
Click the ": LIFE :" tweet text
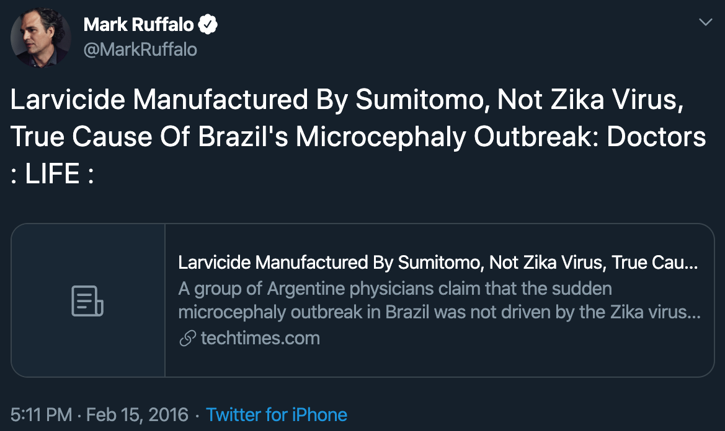click(53, 174)
